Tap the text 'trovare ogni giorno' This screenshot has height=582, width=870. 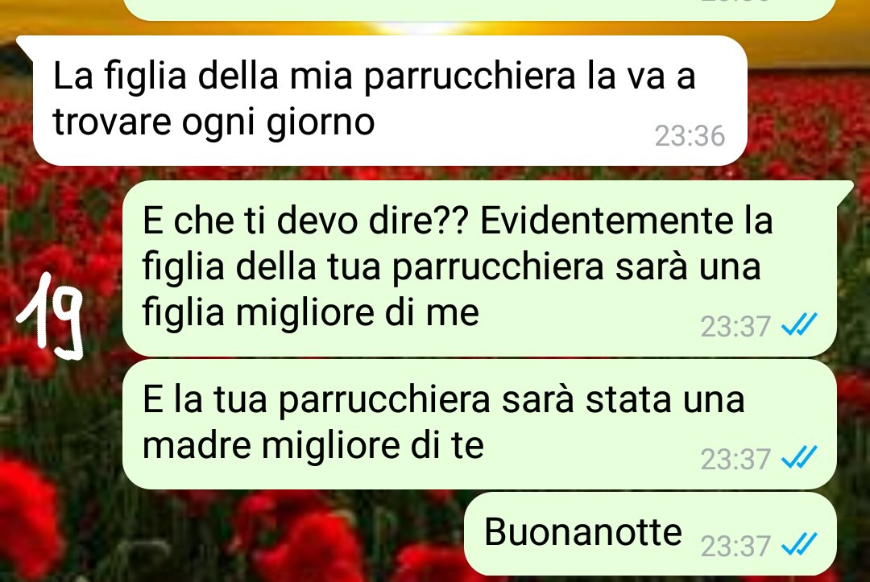point(213,122)
